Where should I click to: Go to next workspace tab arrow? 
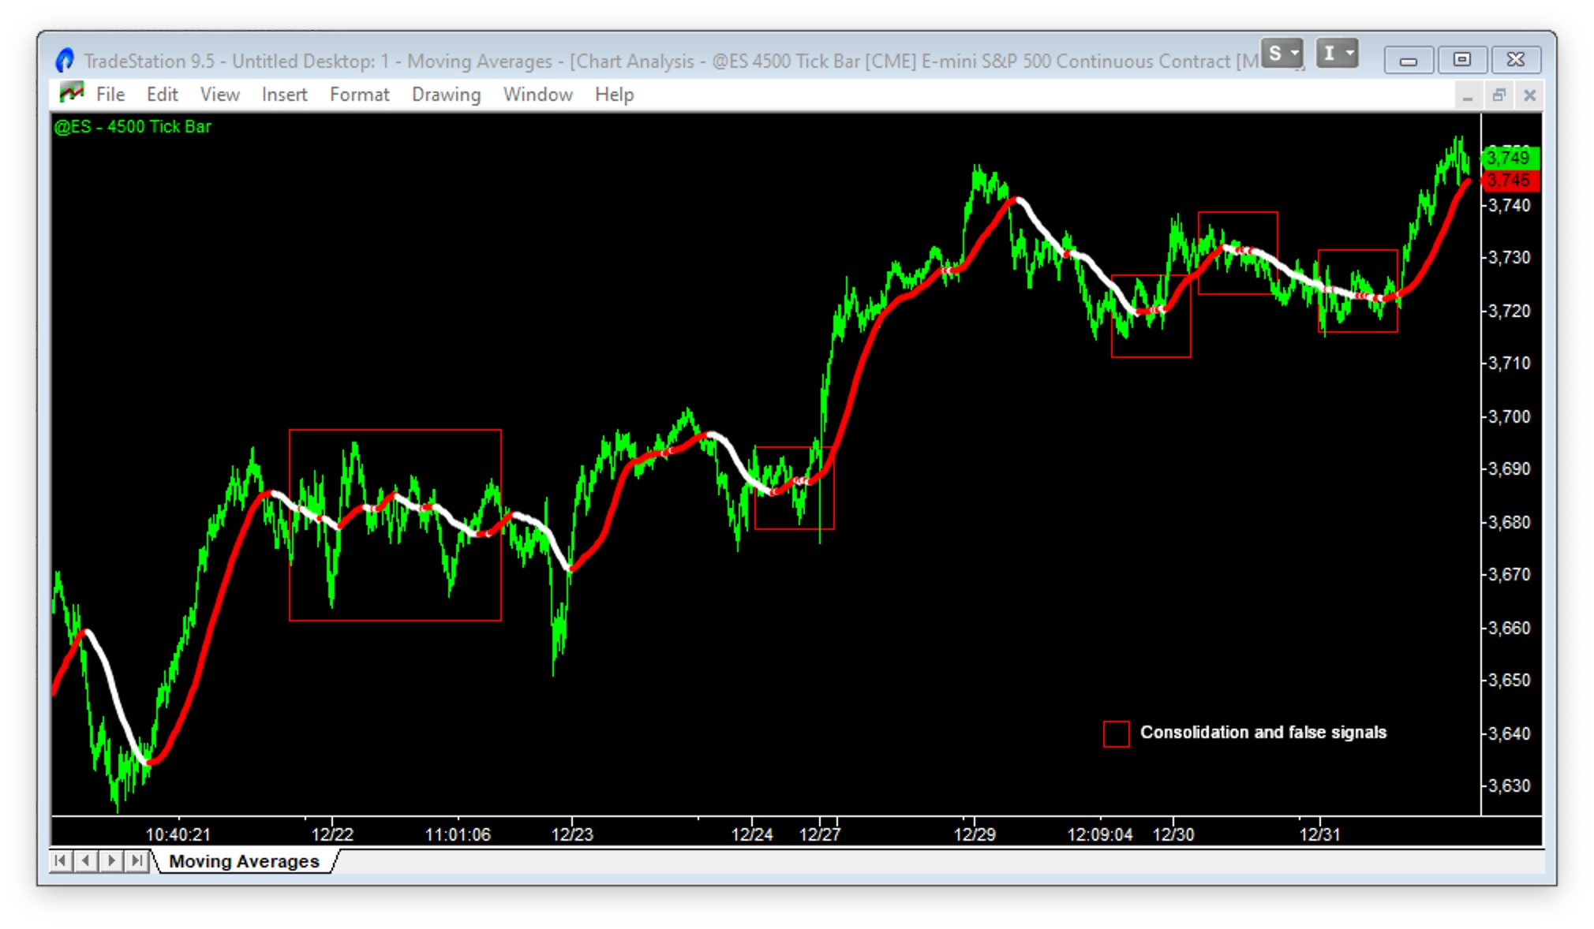click(111, 860)
